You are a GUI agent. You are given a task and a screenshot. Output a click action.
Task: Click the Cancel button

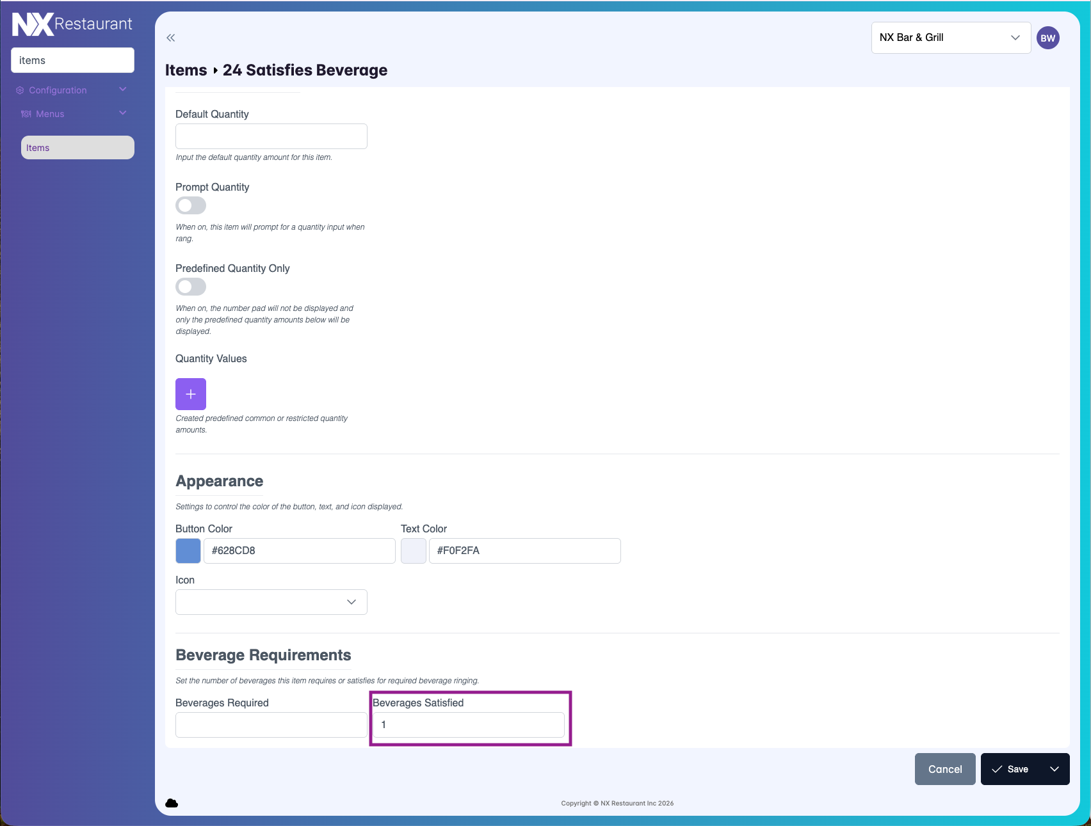pos(944,769)
